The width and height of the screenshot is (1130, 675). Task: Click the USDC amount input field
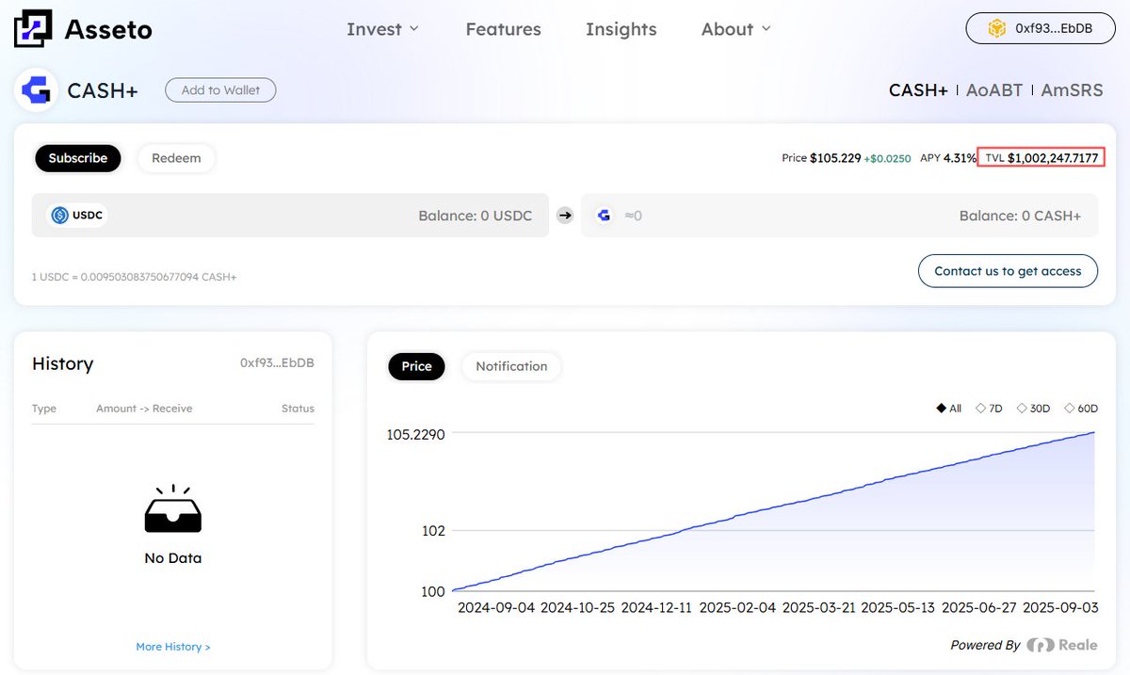tap(282, 216)
